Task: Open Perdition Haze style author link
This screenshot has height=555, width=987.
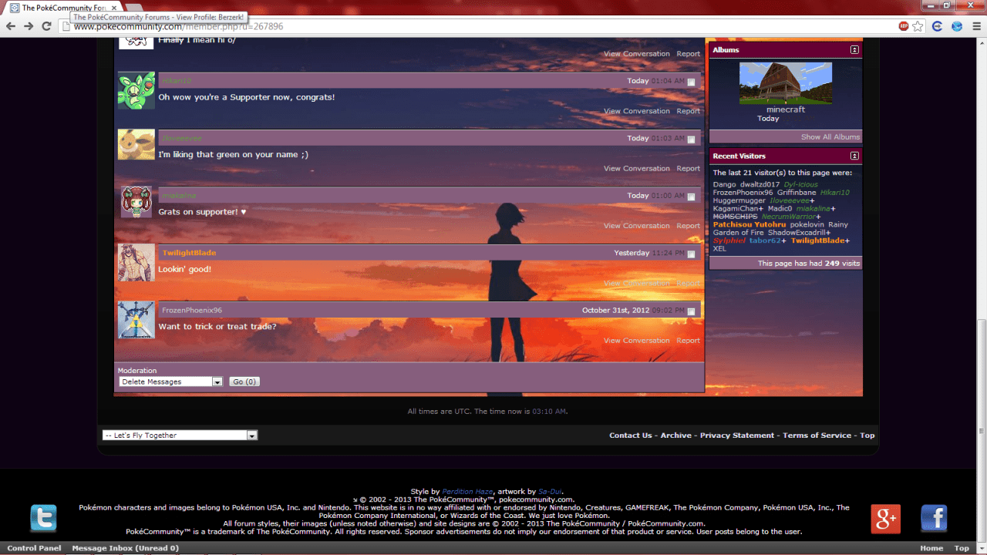Action: pos(467,491)
